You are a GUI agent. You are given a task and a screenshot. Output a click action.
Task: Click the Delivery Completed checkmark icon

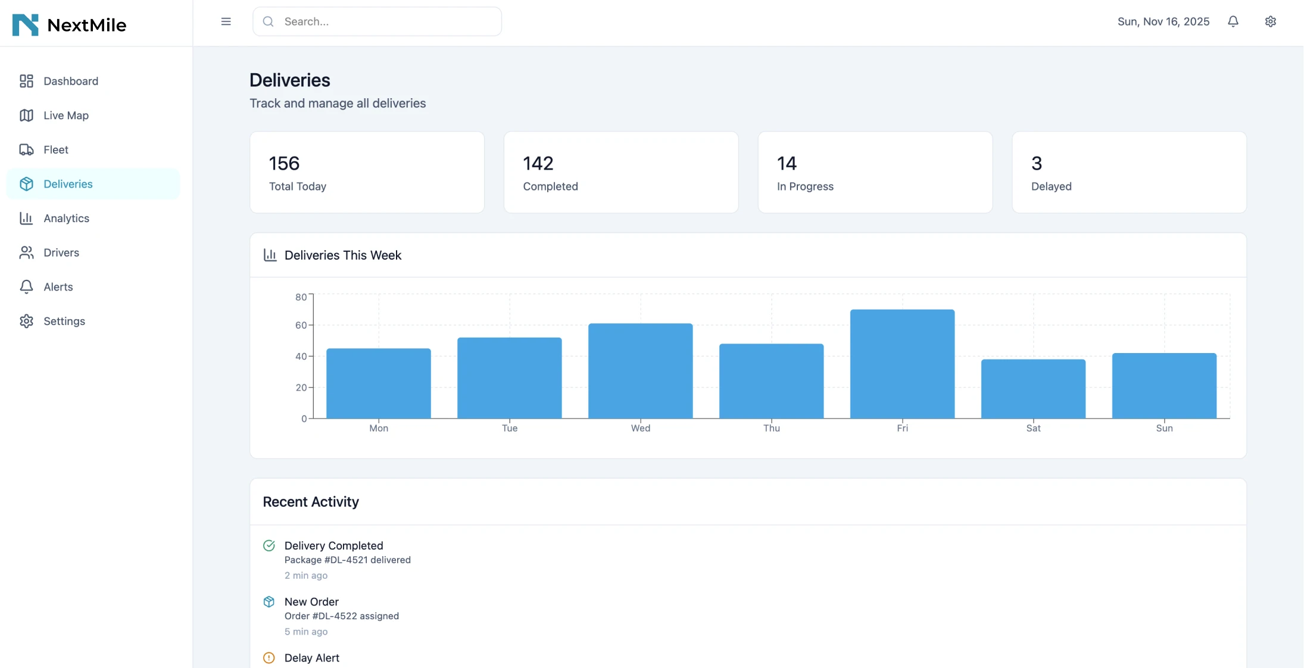(x=269, y=545)
